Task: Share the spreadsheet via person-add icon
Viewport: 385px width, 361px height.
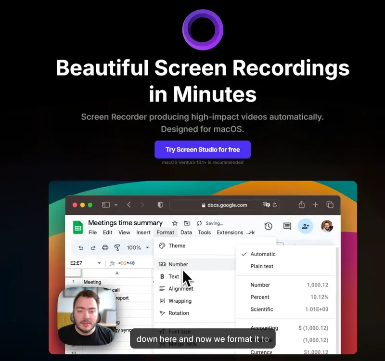Action: [306, 226]
